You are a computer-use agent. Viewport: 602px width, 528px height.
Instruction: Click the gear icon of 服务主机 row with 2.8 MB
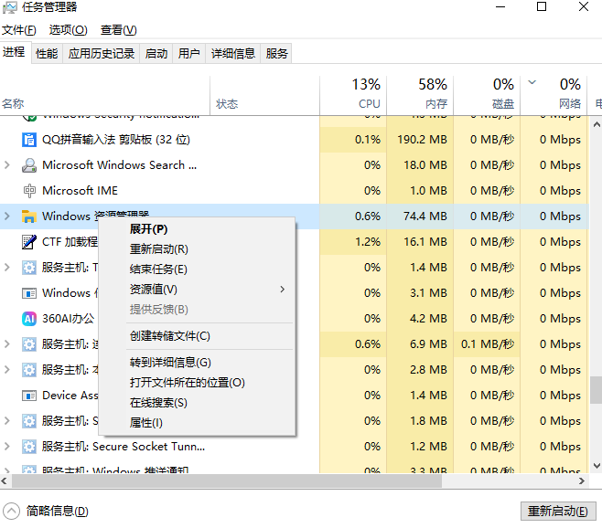click(x=29, y=370)
